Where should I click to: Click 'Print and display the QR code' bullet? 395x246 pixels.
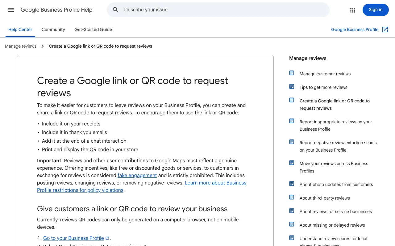click(90, 149)
